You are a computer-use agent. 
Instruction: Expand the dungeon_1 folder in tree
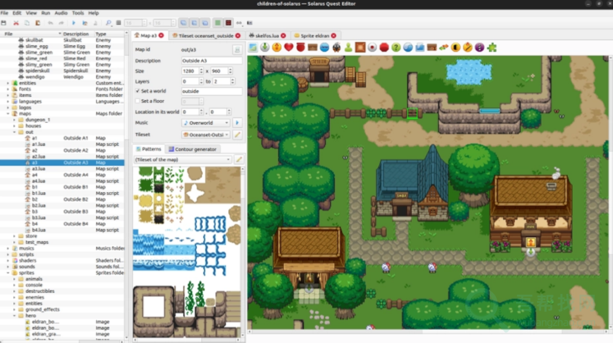point(14,120)
